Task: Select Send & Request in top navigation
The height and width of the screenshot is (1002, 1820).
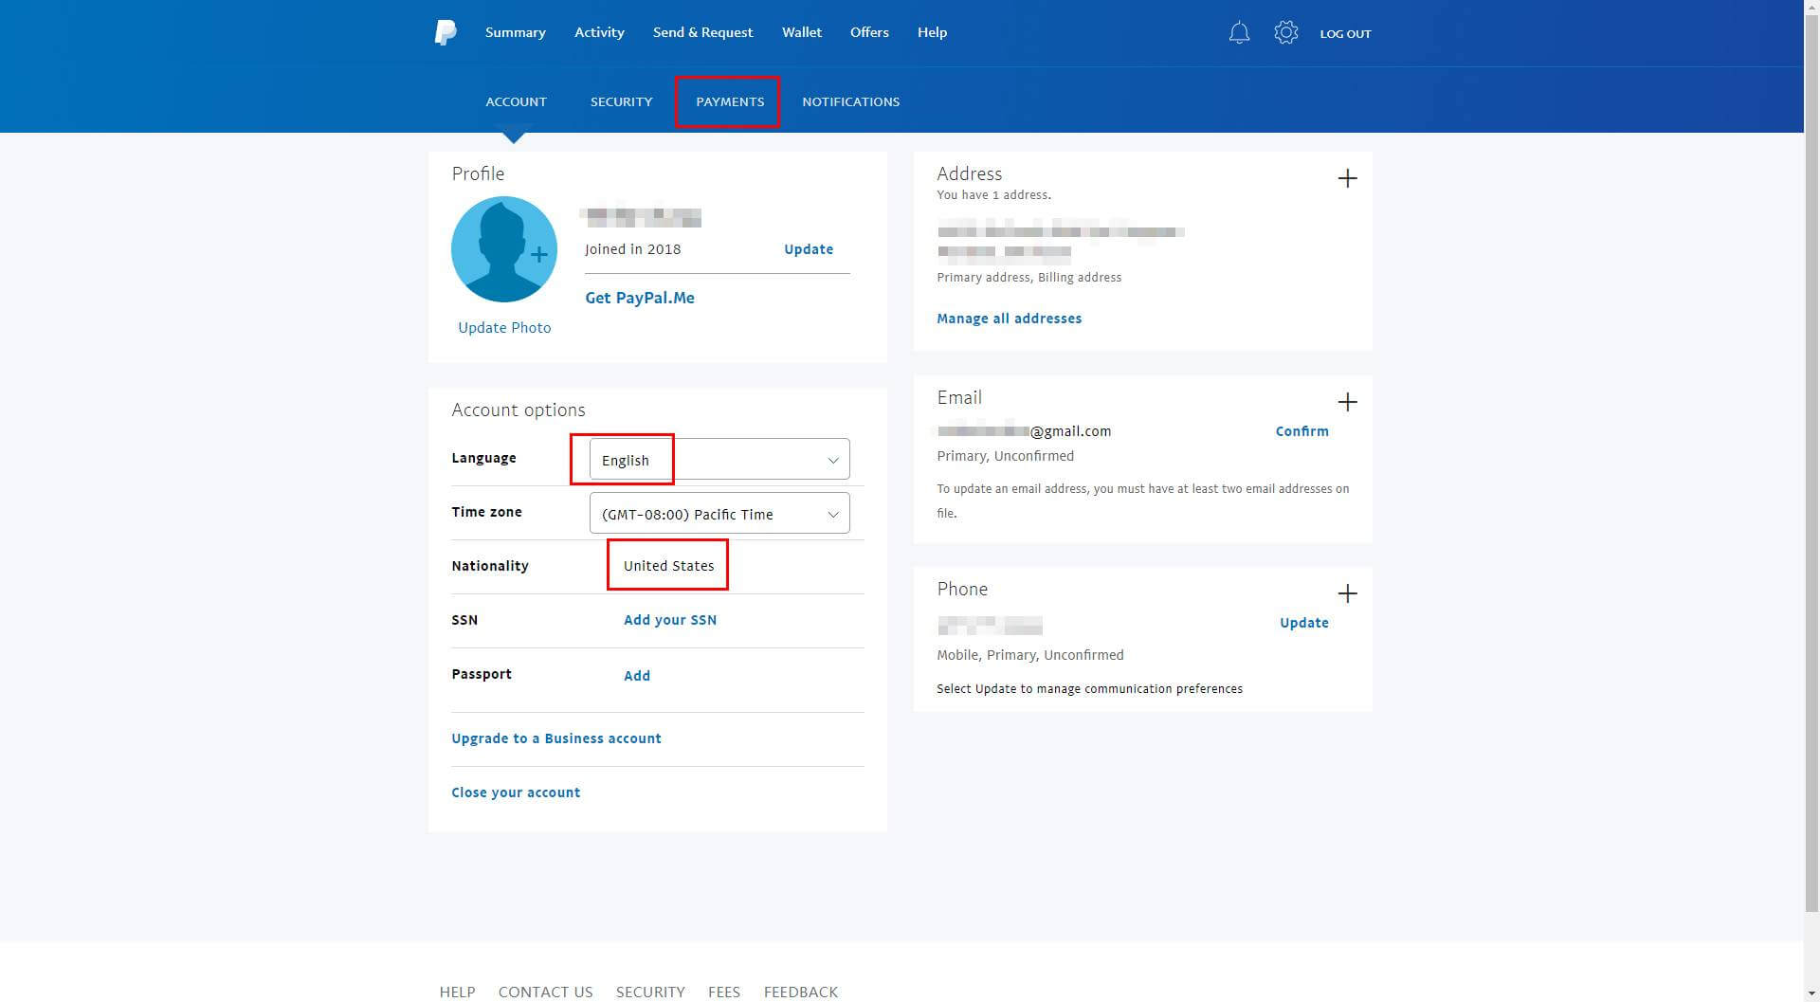Action: 702,32
